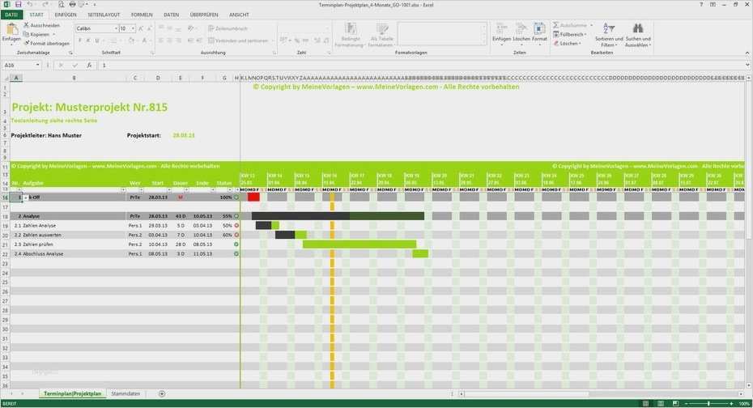Image resolution: width=753 pixels, height=408 pixels.
Task: Increase font size with larger A icon
Action: (141, 29)
